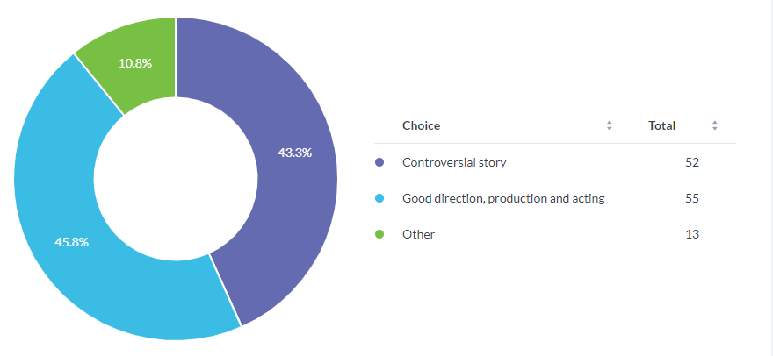This screenshot has height=356, width=773.
Task: Click the total value 52
Action: (692, 162)
